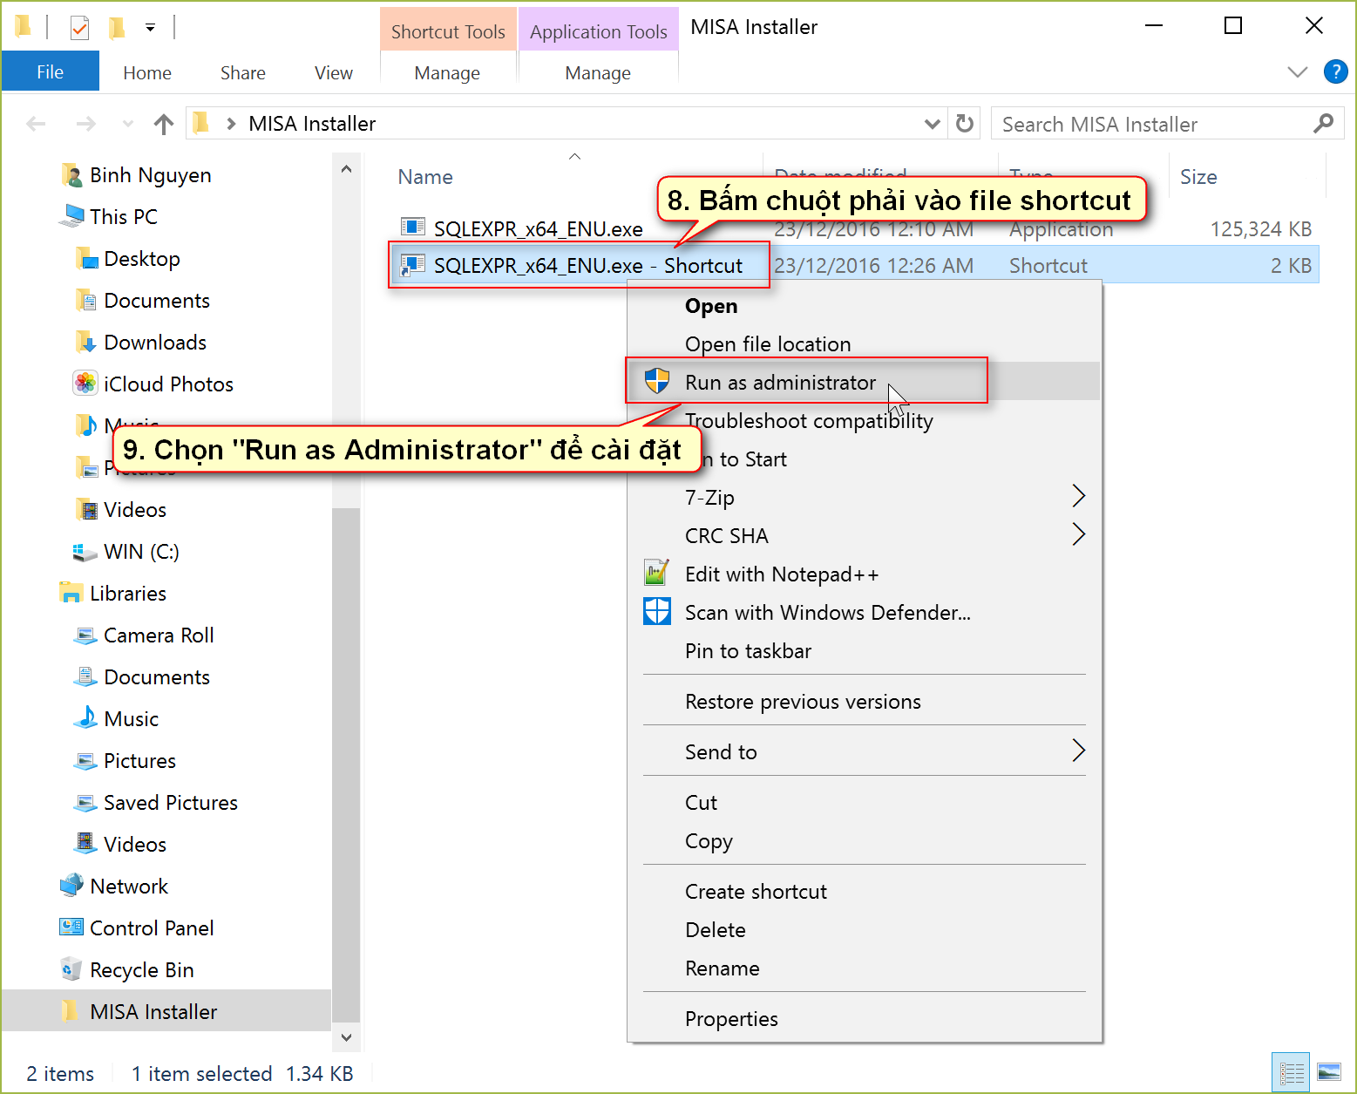Image resolution: width=1357 pixels, height=1094 pixels.
Task: Choose Create shortcut
Action: (756, 892)
